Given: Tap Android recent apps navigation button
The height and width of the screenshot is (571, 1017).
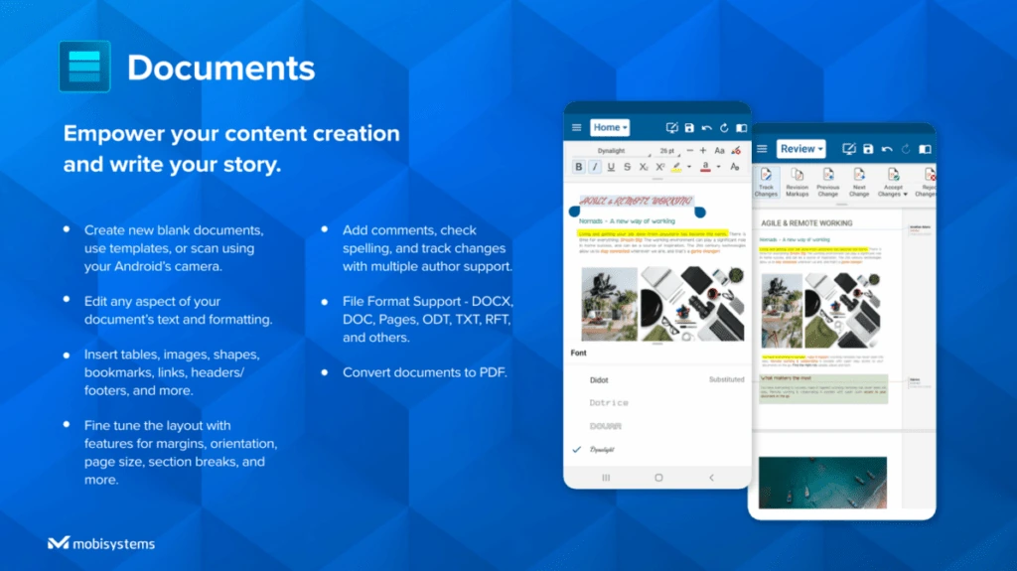Looking at the screenshot, I should coord(606,478).
